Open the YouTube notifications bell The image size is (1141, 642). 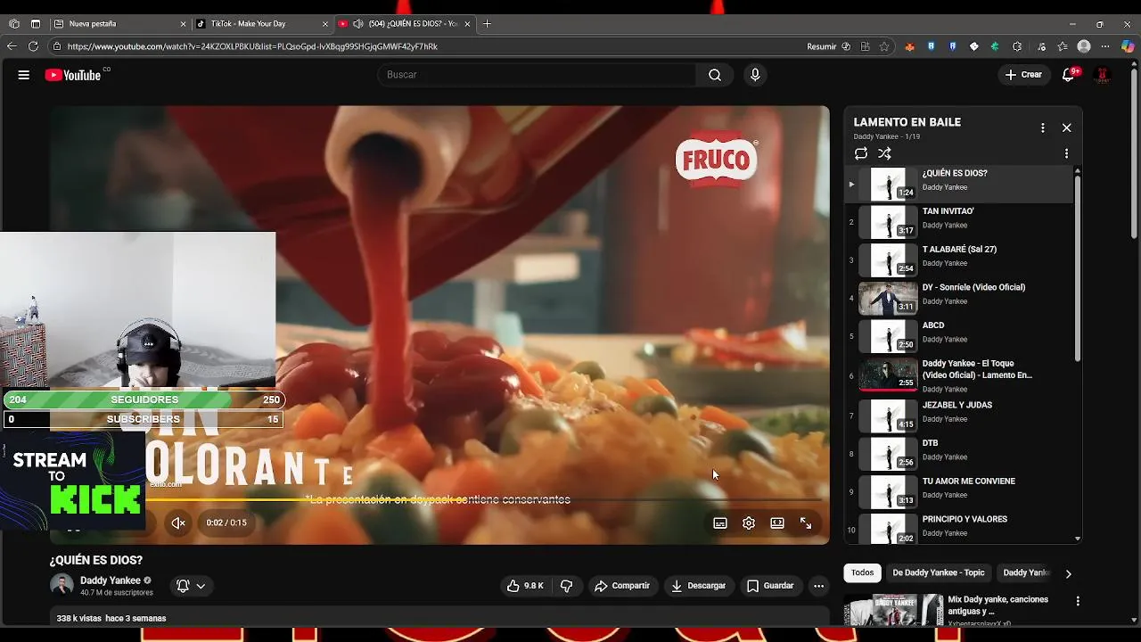pos(1069,75)
